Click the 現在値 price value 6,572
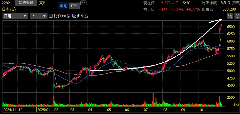The width and height of the screenshot is (240, 114). 165,3
